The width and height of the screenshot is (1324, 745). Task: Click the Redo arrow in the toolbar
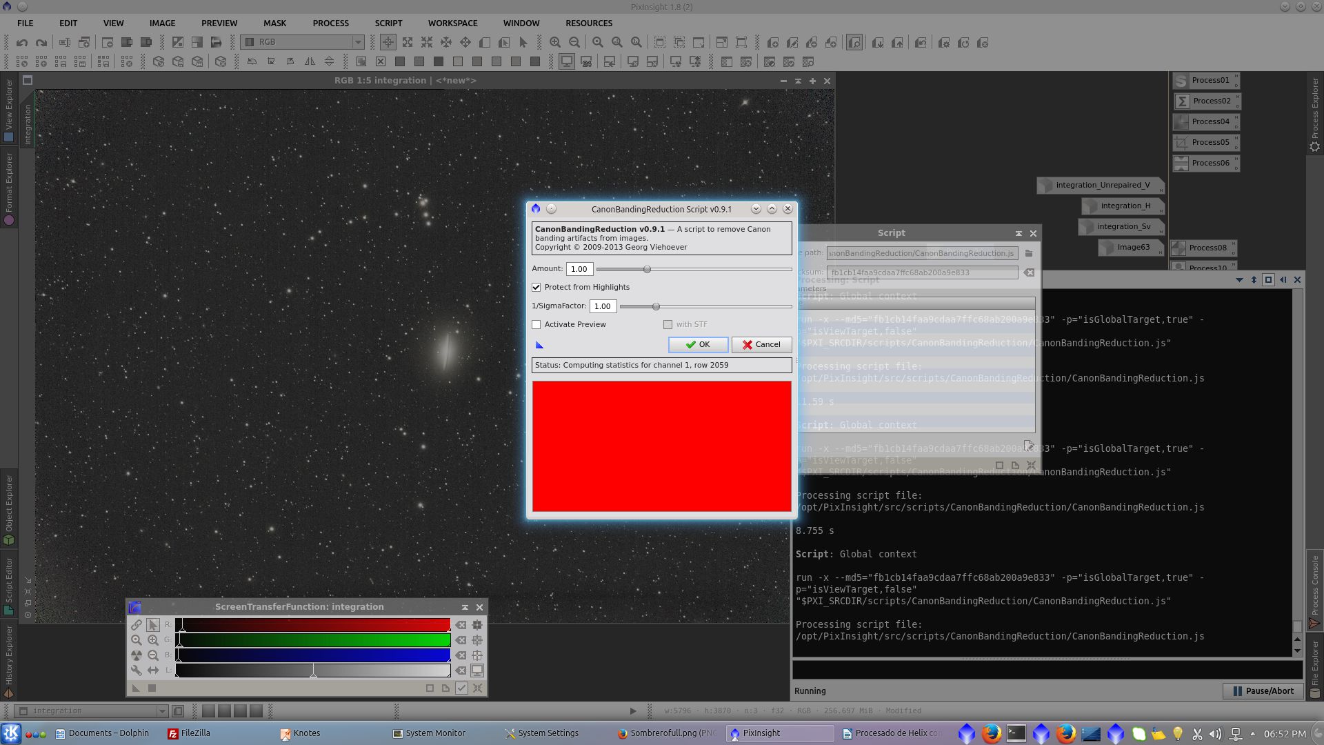(41, 43)
